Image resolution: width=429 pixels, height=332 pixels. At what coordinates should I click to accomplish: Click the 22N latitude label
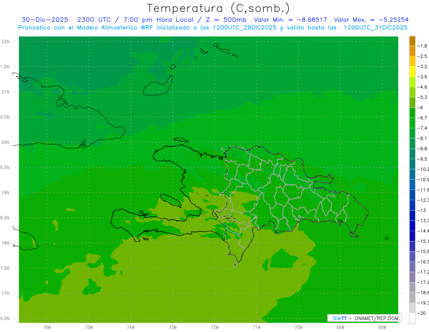coord(6,41)
